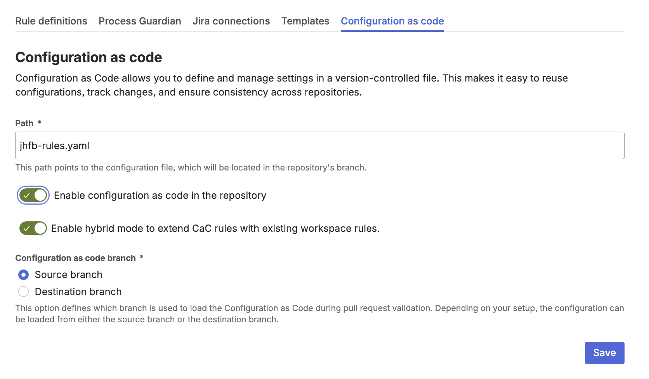Choose the Destination branch radio button

point(24,292)
